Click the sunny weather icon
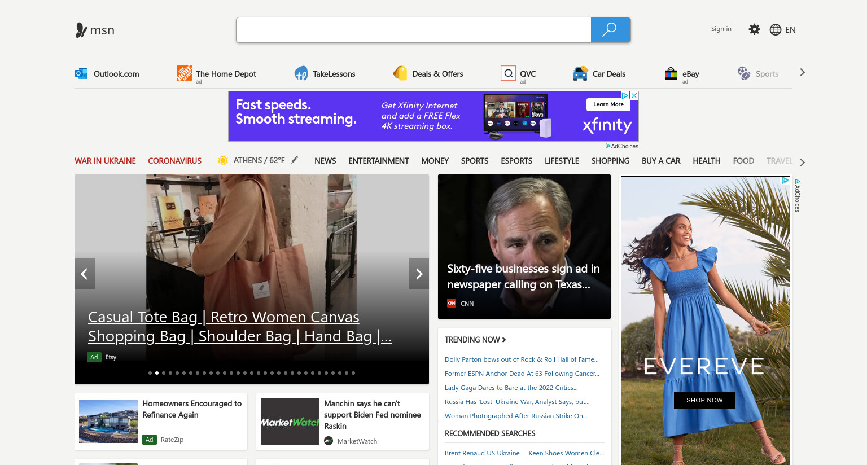This screenshot has width=867, height=465. tap(223, 160)
